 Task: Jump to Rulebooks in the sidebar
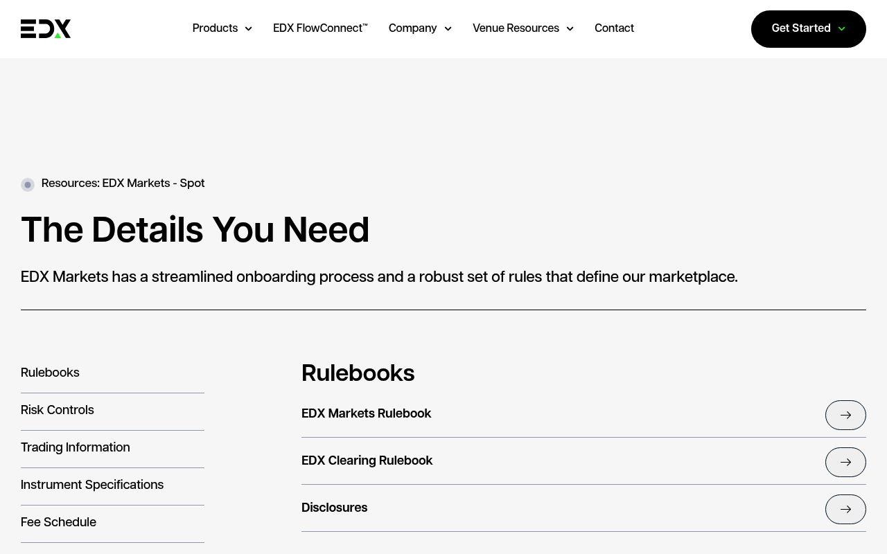pos(50,373)
